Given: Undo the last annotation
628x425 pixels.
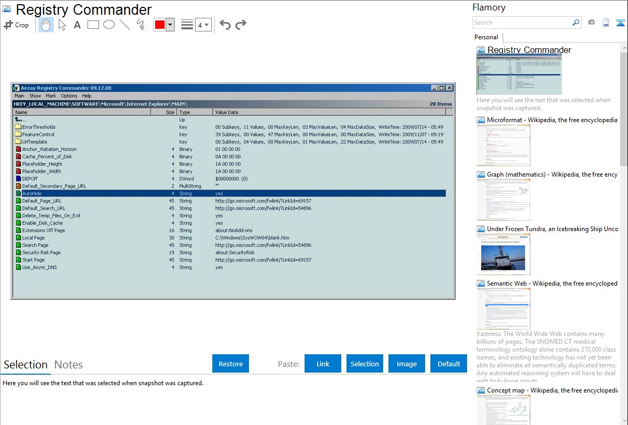Looking at the screenshot, I should point(225,25).
